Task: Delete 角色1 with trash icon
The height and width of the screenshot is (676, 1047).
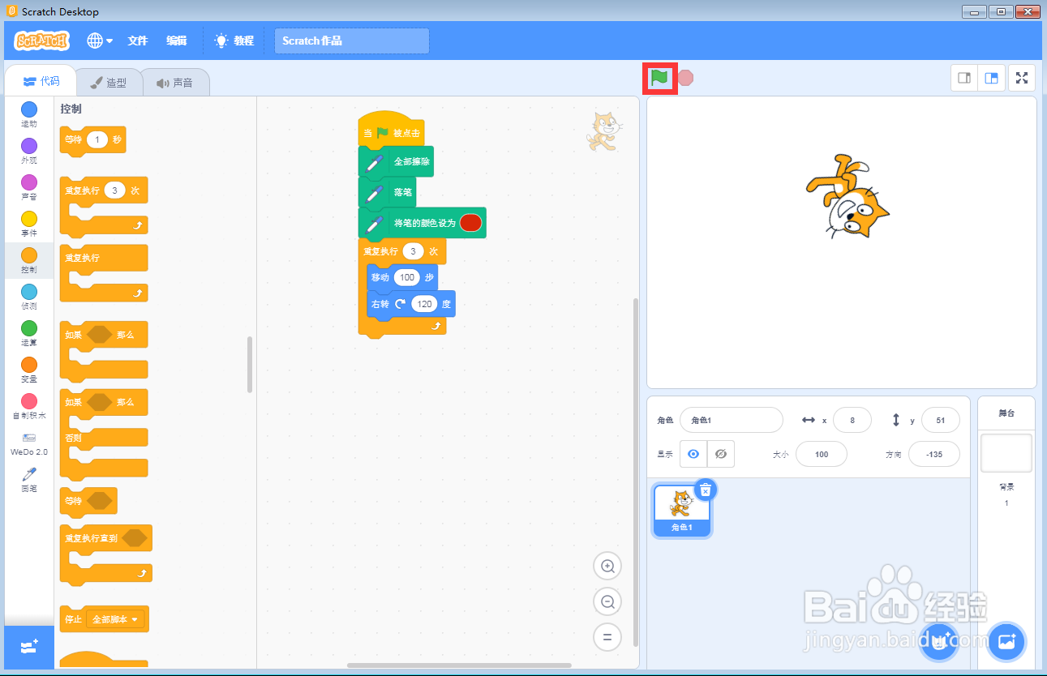Action: point(706,490)
